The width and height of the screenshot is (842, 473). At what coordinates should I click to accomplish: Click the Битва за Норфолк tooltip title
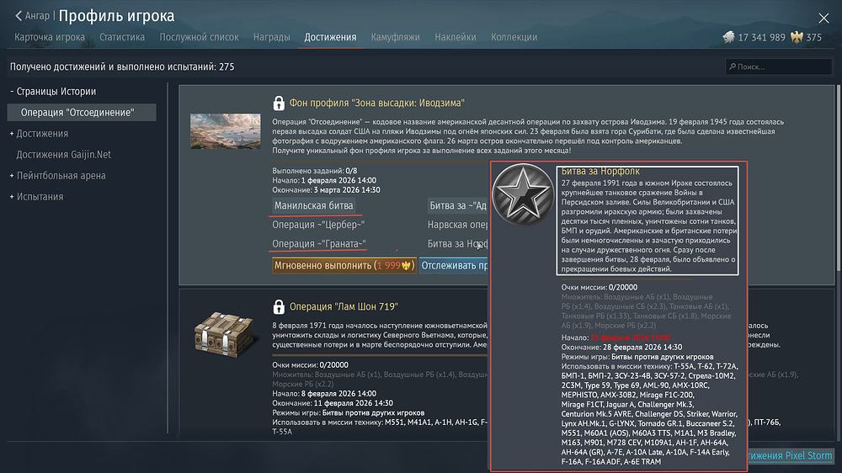tap(600, 171)
